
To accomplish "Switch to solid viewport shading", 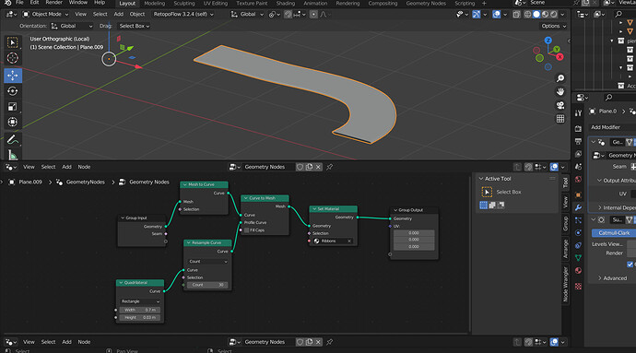I will [536, 14].
